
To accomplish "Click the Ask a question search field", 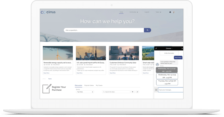I will [104, 30].
